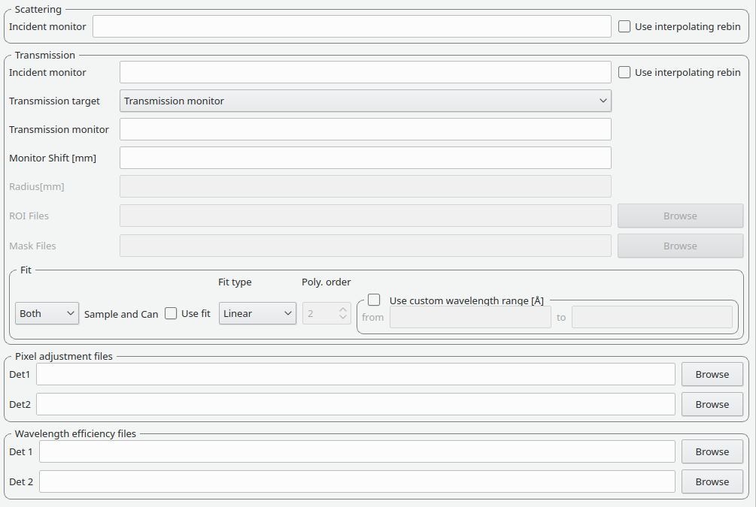Click the Transmission Incident monitor field
The image size is (756, 507).
tap(365, 72)
